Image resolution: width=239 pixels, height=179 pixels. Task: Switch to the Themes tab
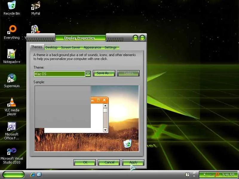click(x=37, y=47)
